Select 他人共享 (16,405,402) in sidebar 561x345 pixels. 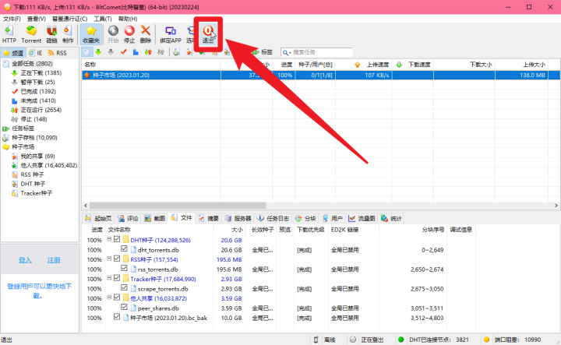click(48, 166)
